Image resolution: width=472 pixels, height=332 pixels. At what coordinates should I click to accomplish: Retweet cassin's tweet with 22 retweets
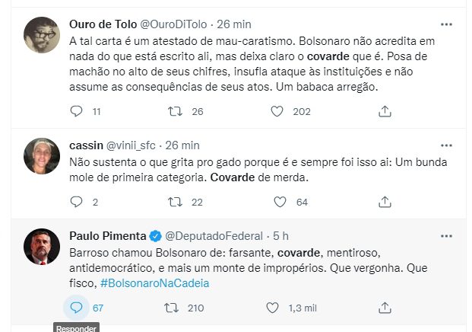[176, 202]
